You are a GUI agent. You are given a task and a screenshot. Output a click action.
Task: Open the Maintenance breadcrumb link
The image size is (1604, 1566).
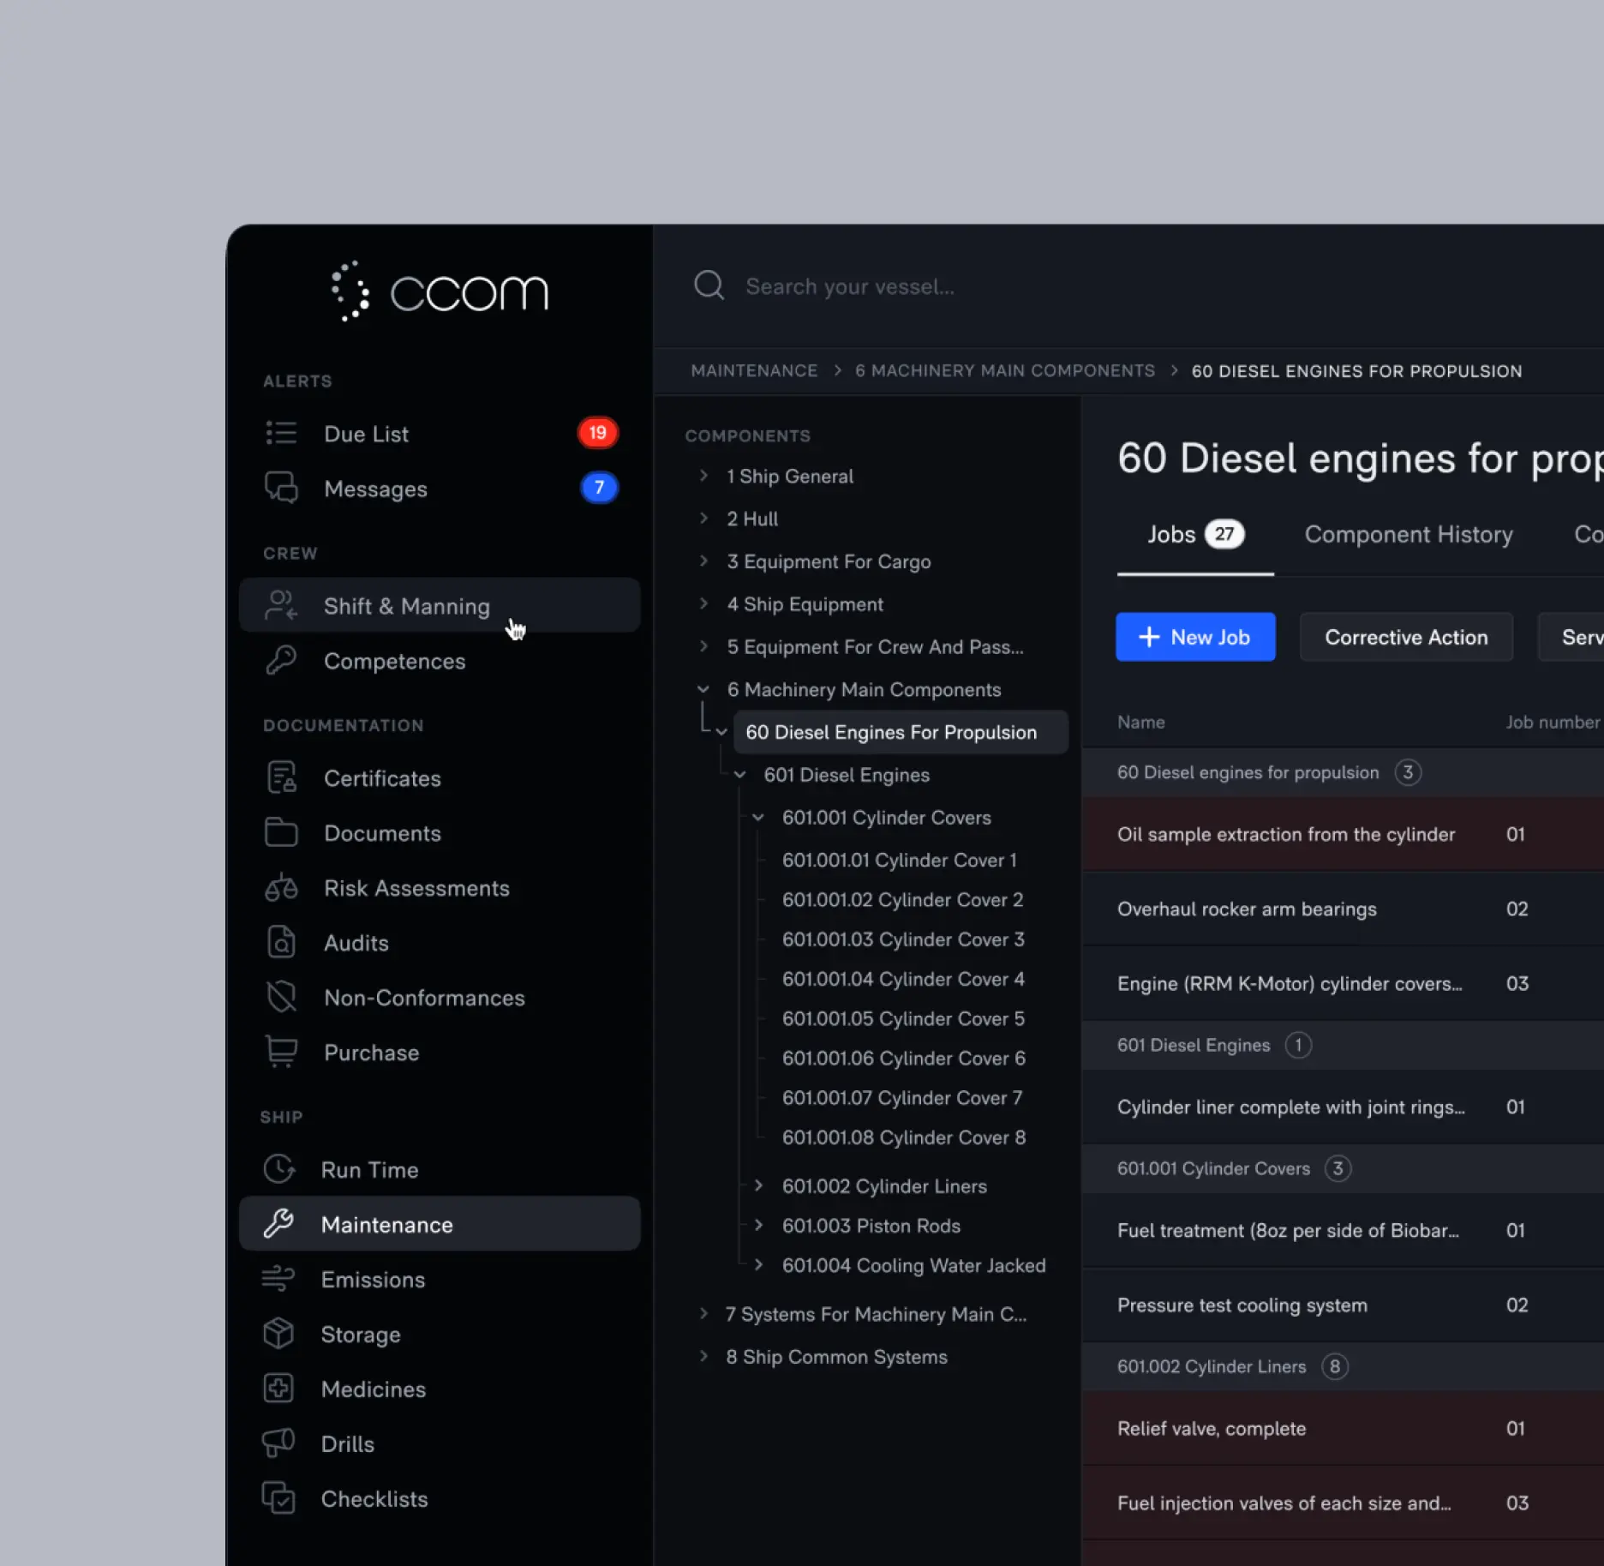point(754,370)
